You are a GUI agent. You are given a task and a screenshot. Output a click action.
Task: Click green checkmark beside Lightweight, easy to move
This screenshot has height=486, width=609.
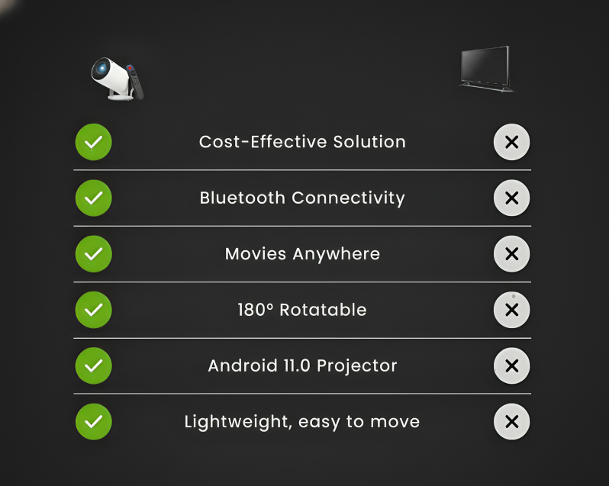[94, 422]
